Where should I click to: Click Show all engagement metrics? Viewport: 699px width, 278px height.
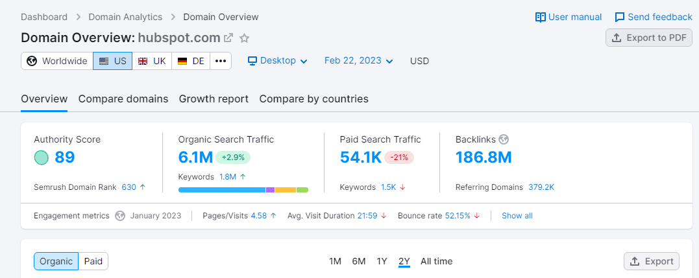tap(517, 216)
